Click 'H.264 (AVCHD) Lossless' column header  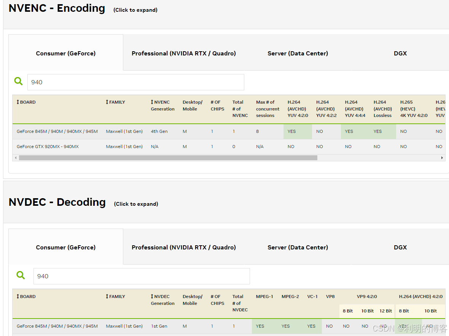pos(382,109)
